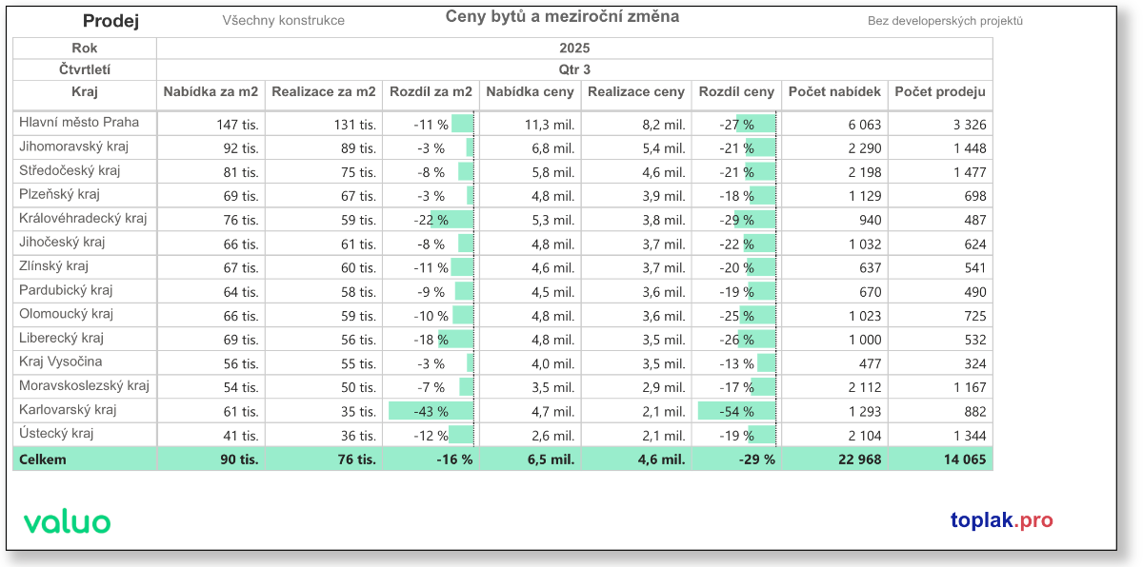Click the Ceny bytů a meziroční změna title
Viewport: 1143px width, 567px height.
(x=562, y=17)
